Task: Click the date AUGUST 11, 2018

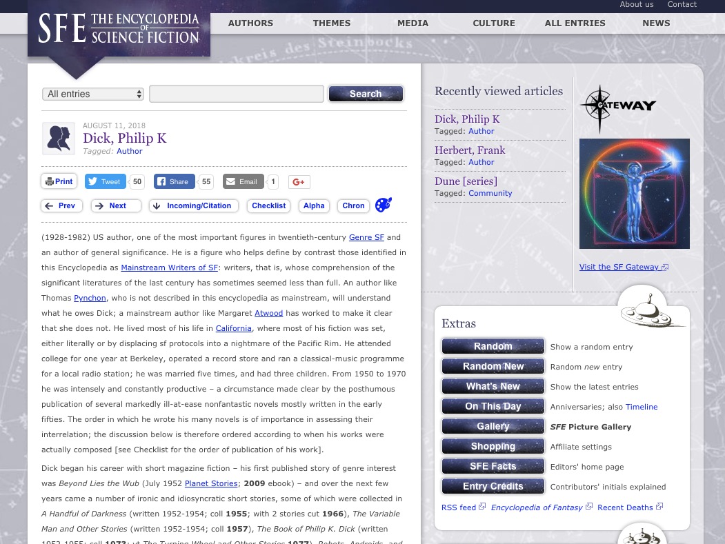Action: click(115, 125)
